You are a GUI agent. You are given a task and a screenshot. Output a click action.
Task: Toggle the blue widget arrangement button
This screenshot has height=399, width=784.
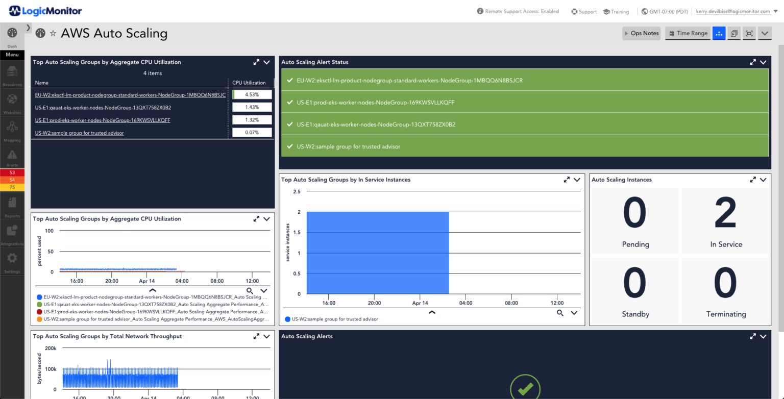(x=719, y=33)
